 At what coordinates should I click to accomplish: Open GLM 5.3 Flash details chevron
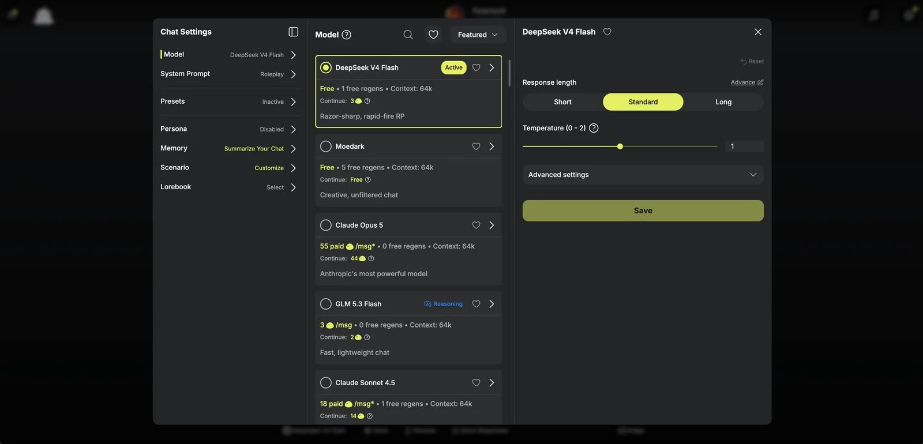[491, 304]
